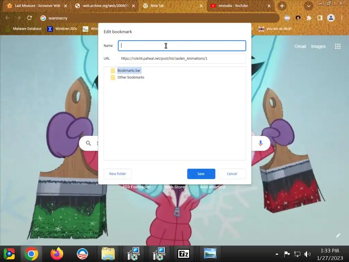Open the Google apps grid icon
The image size is (349, 262).
point(338,46)
